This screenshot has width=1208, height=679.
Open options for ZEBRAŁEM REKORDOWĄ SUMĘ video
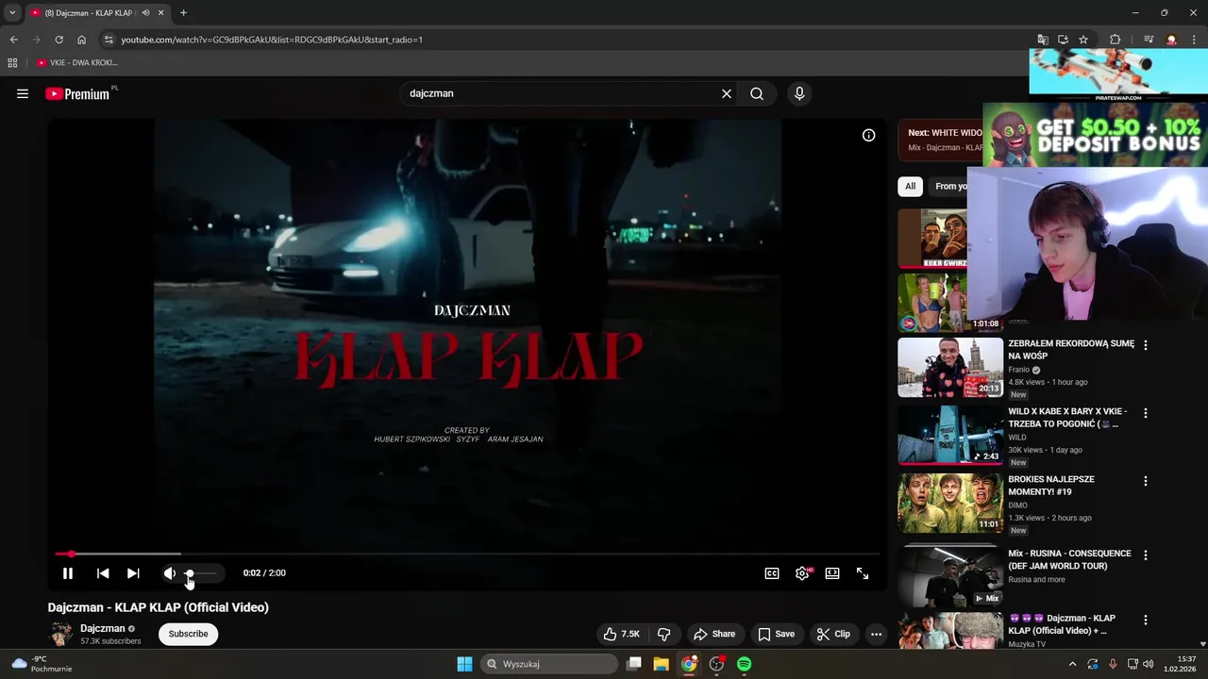coord(1146,346)
